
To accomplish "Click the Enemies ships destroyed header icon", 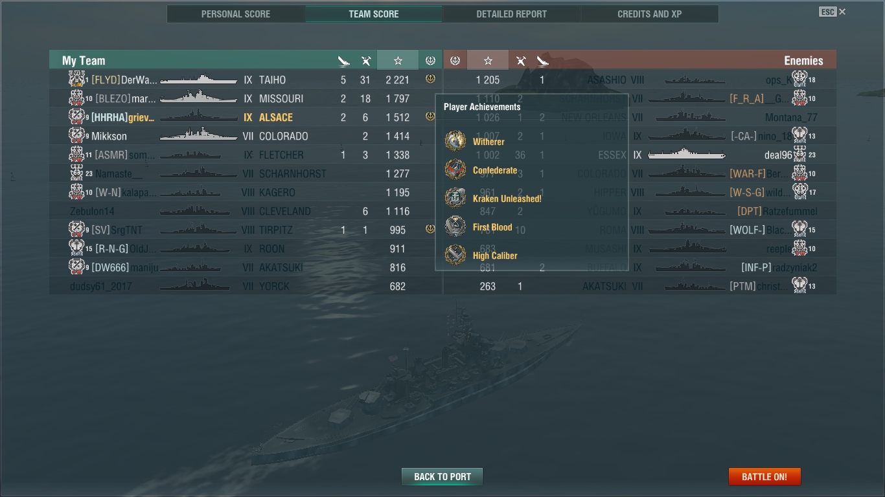I will point(543,61).
